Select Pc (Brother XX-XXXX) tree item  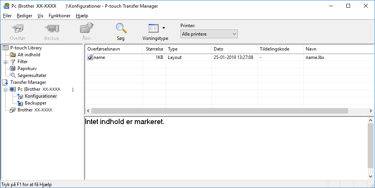[46, 89]
